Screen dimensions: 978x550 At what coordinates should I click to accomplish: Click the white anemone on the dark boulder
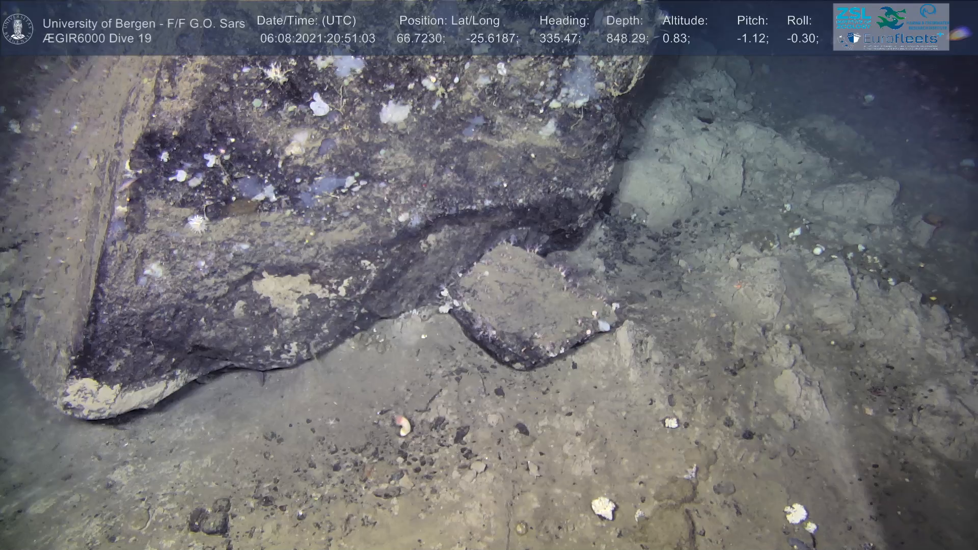197,223
